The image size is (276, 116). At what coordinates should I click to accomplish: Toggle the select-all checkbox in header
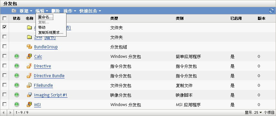click(5, 18)
